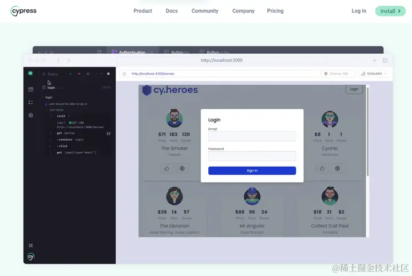The image size is (412, 276).
Task: Click the Email input field
Action: (x=252, y=136)
